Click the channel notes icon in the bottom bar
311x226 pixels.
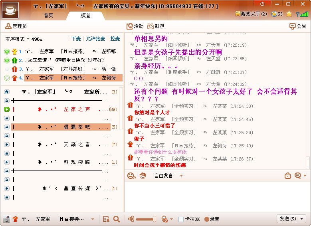tap(106, 219)
